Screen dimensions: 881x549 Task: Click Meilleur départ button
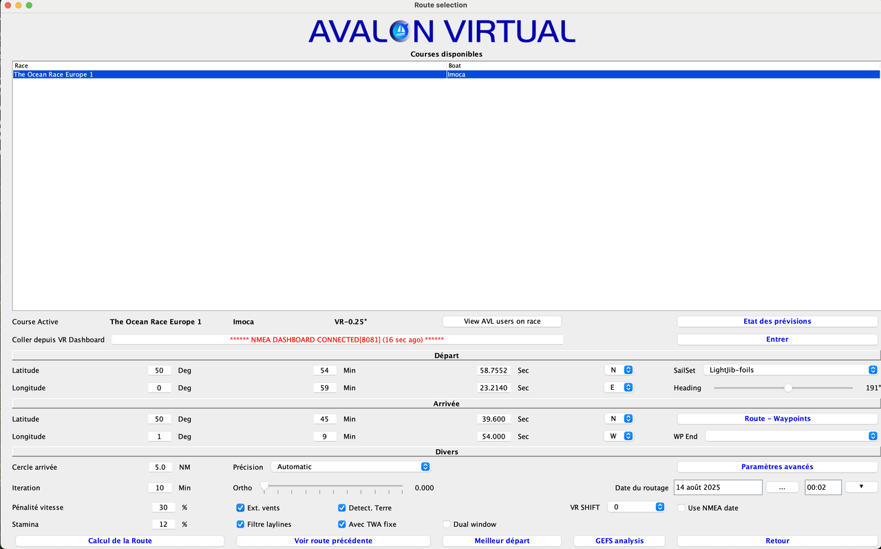502,541
